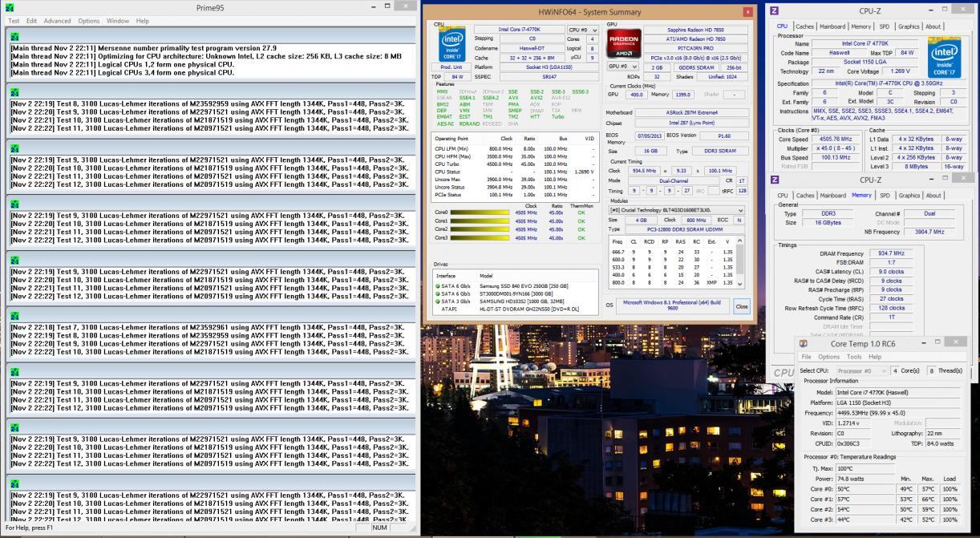Open the Crucial Technology memory module dropdown
This screenshot has height=538, width=980.
(x=675, y=210)
